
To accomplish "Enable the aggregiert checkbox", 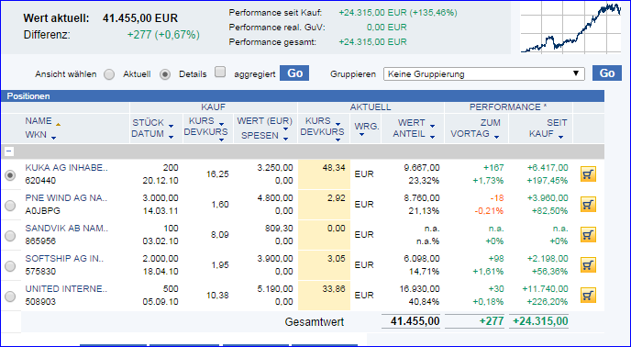I will (x=220, y=73).
